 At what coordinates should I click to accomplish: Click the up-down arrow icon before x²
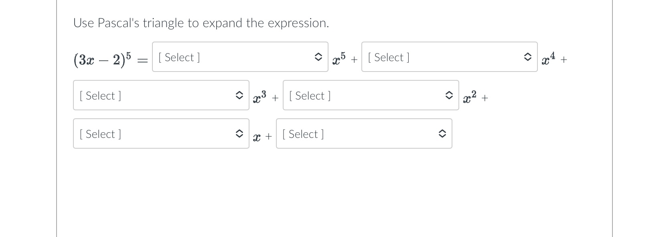pyautogui.click(x=449, y=96)
